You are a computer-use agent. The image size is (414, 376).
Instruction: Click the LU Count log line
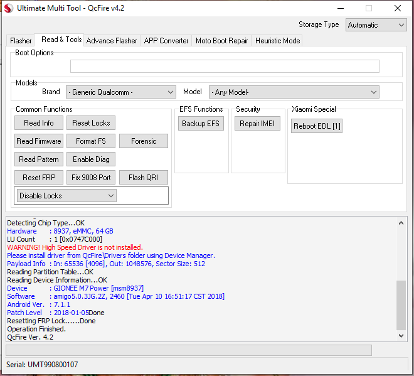(x=55, y=239)
